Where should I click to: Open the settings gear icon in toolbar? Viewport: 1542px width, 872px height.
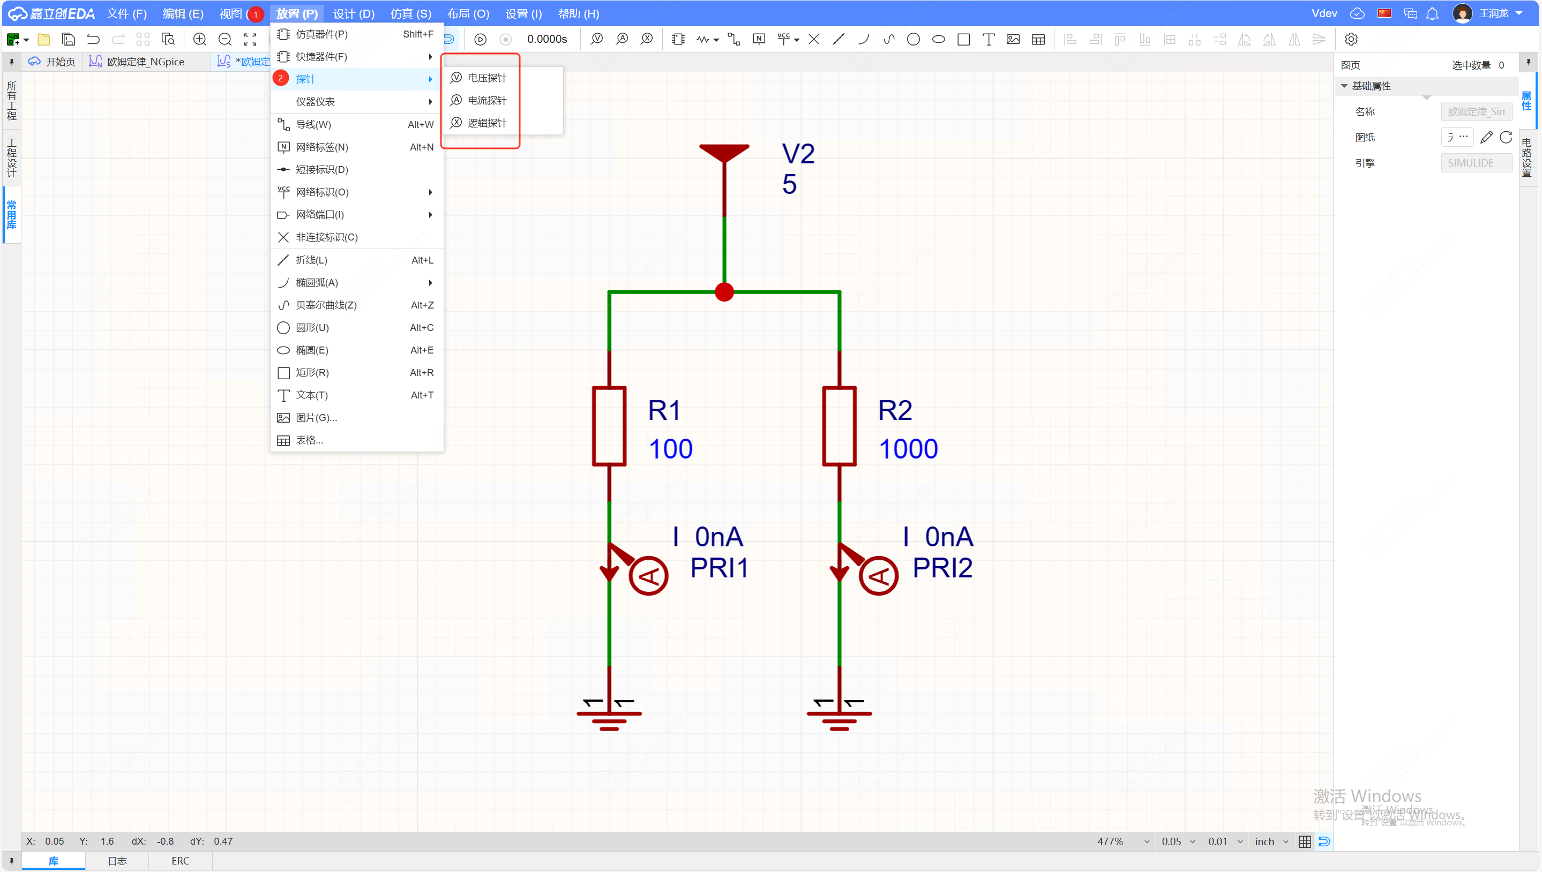pos(1350,40)
